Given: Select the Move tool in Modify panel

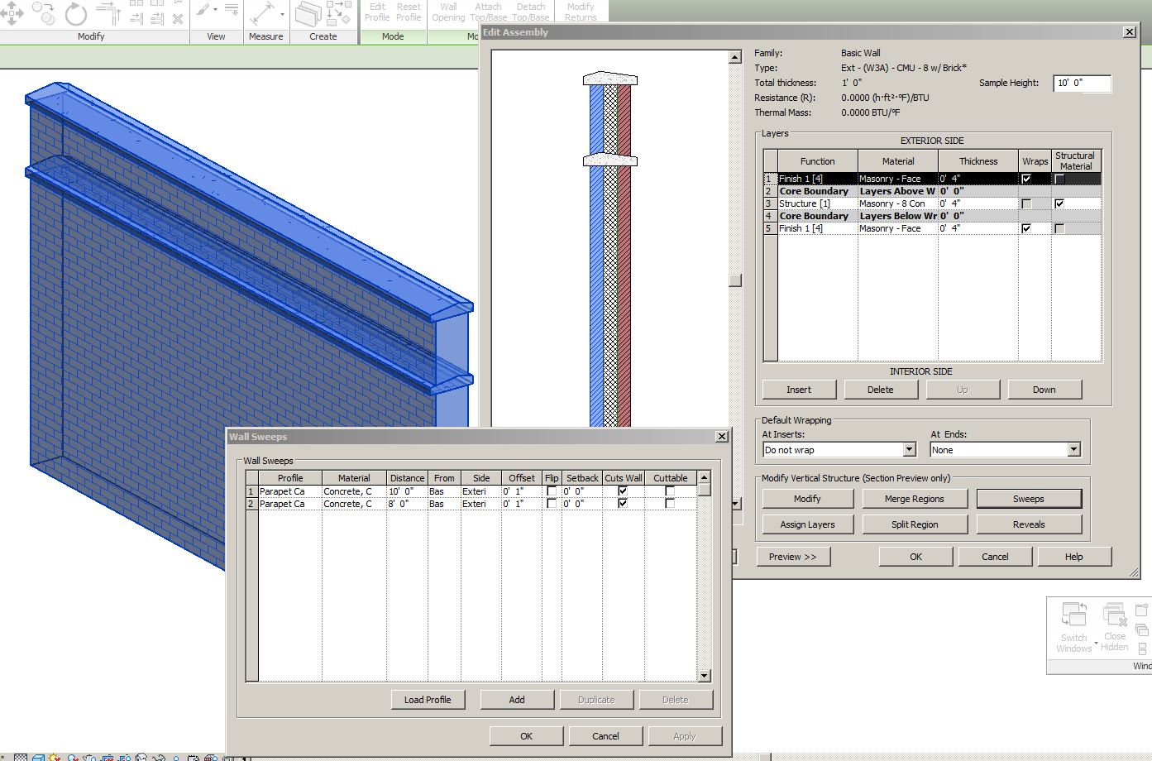Looking at the screenshot, I should tap(12, 12).
